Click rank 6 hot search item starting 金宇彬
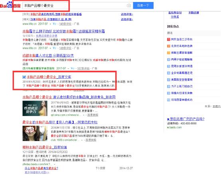 point(182,73)
